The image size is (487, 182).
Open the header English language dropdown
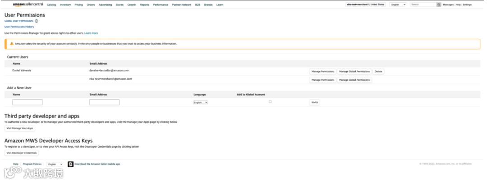[398, 5]
